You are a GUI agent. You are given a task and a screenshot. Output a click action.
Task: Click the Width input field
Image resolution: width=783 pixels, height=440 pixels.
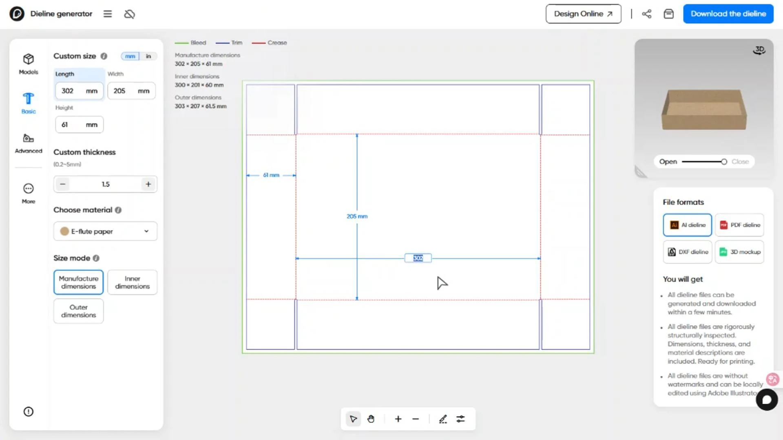[131, 91]
